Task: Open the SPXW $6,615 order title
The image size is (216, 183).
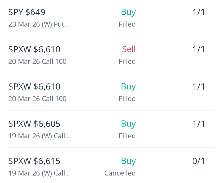Action: (34, 161)
